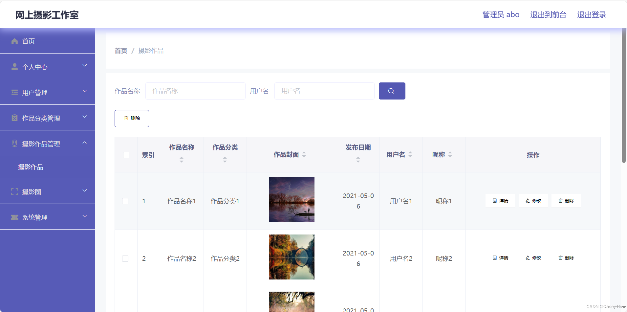Click the microphone icon for 摄影作品管理

coord(14,144)
